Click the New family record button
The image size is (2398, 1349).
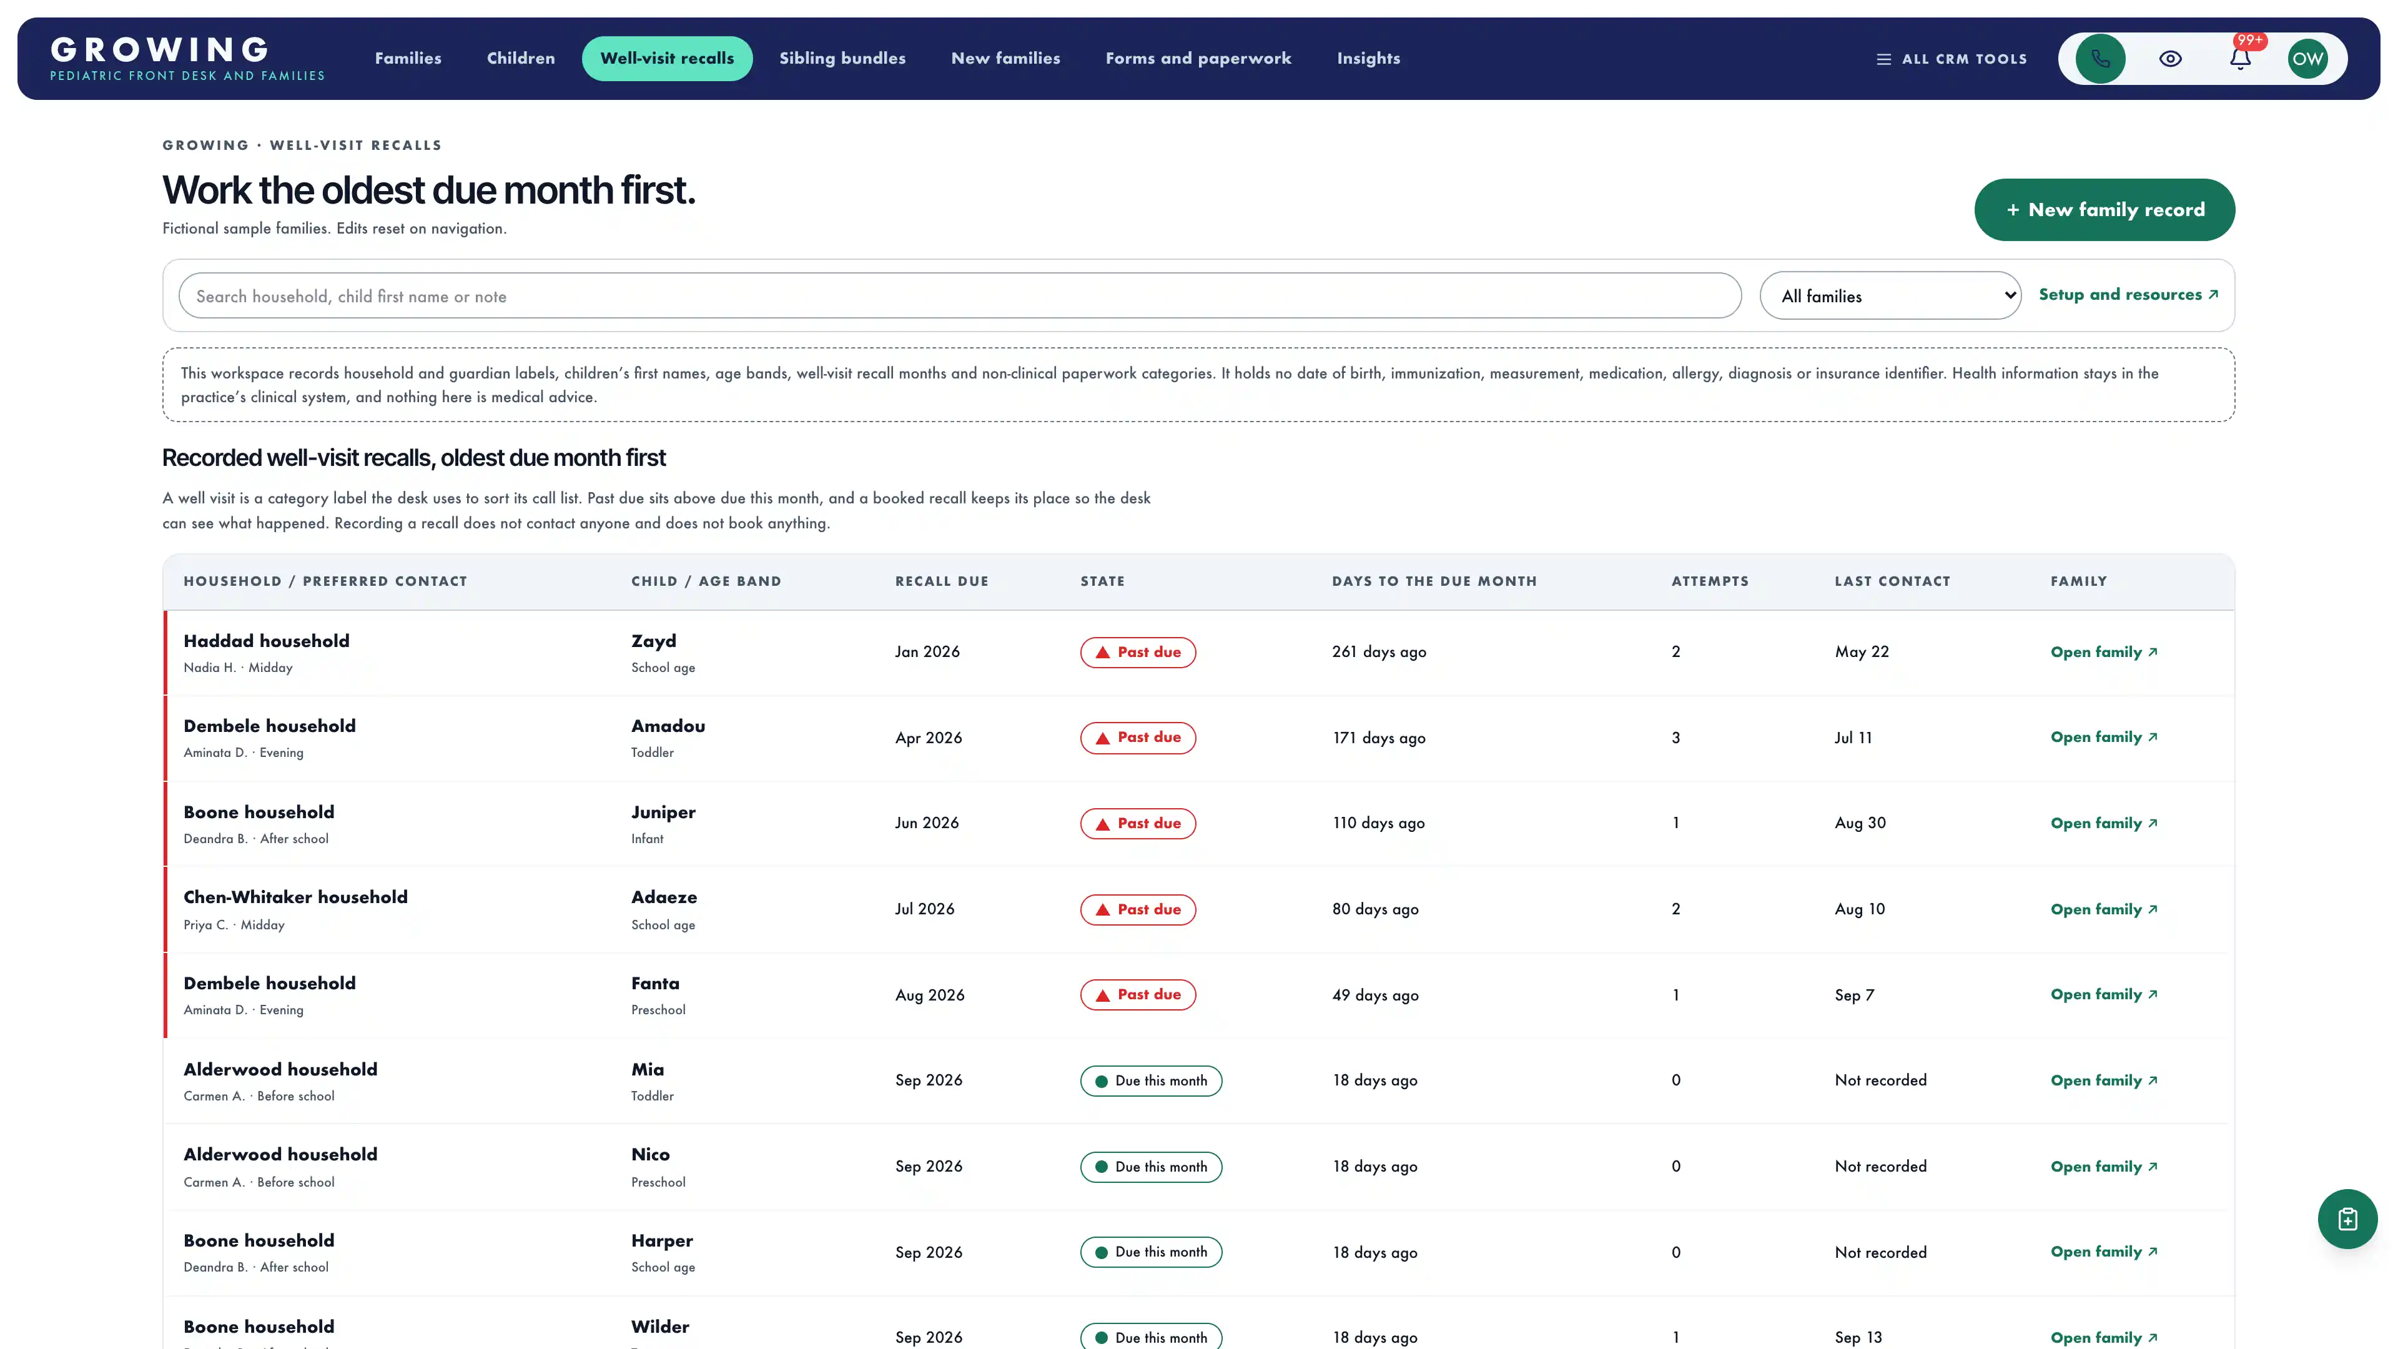pyautogui.click(x=2104, y=209)
